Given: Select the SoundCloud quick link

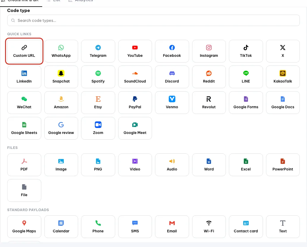Looking at the screenshot, I should click(x=135, y=77).
